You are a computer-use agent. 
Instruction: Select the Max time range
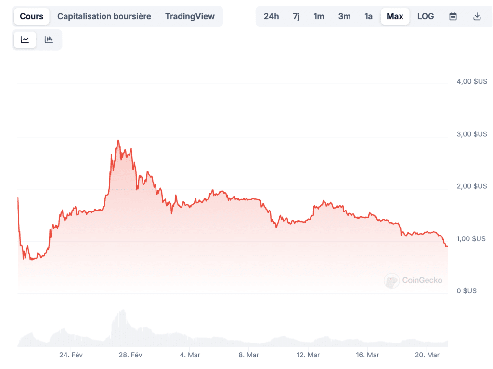395,16
